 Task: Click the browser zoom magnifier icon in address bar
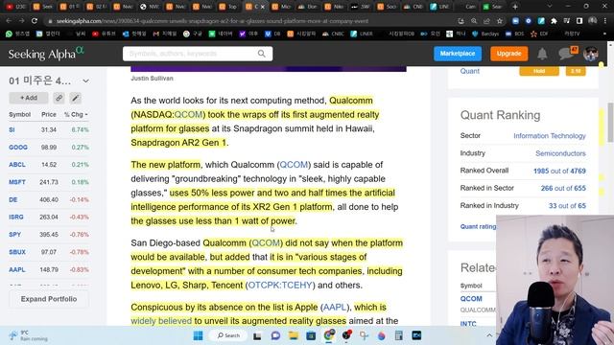point(474,21)
